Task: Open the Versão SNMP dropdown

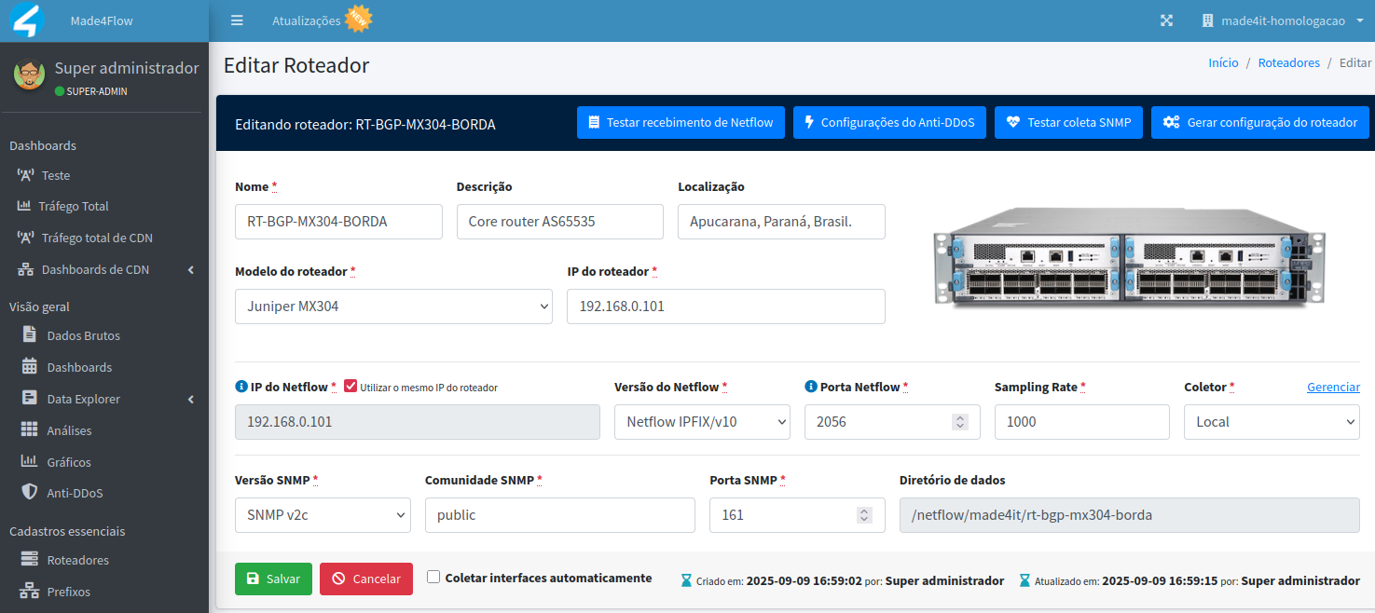Action: [323, 515]
